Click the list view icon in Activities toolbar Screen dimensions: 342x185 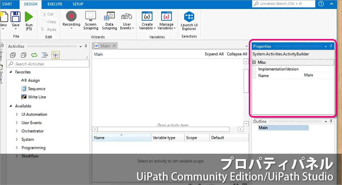(x=45, y=55)
